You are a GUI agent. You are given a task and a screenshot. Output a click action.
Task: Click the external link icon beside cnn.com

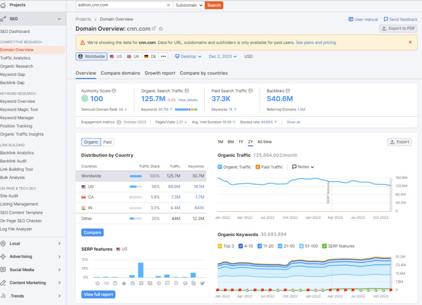pos(154,29)
